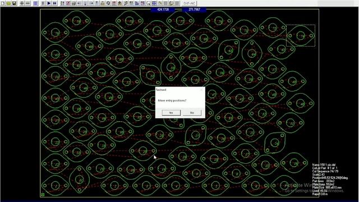Click the icon right of the sort icon
Image resolution: width=359 pixels, height=202 pixels.
coord(68,3)
